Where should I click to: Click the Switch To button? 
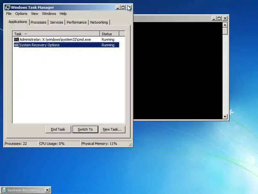click(x=85, y=129)
